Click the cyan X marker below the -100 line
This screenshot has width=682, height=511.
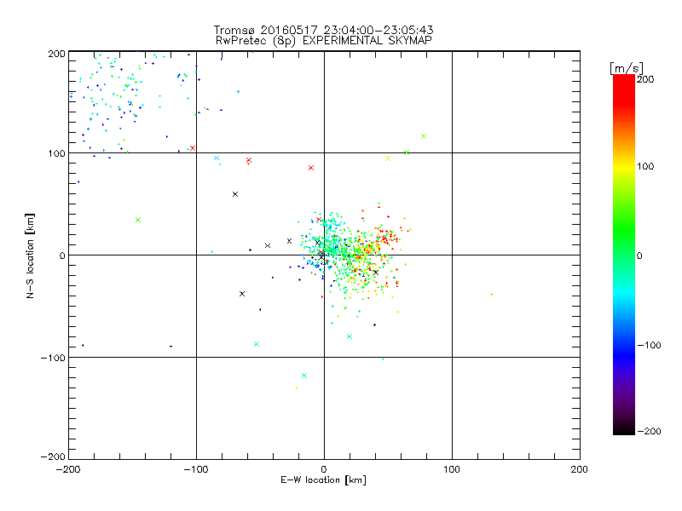click(304, 376)
